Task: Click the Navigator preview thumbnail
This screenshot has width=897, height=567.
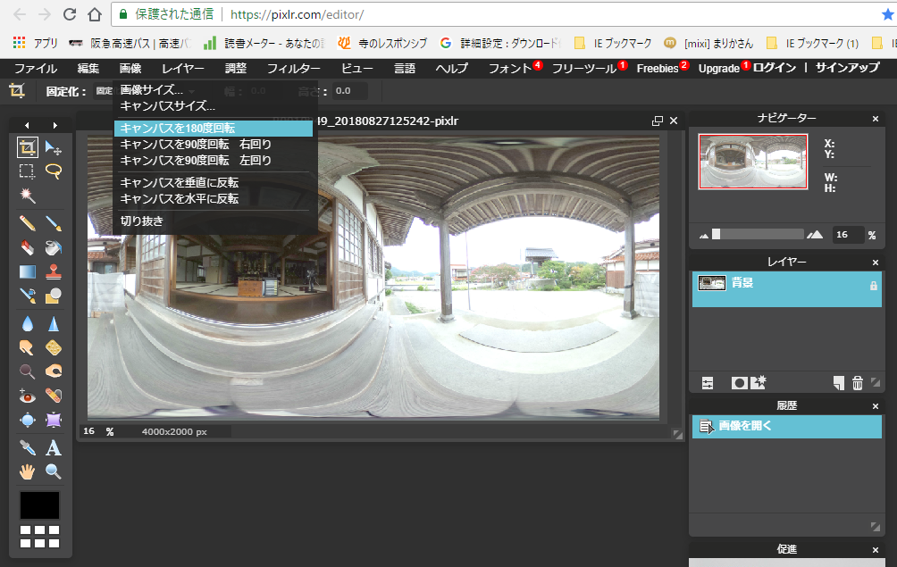Action: 753,162
